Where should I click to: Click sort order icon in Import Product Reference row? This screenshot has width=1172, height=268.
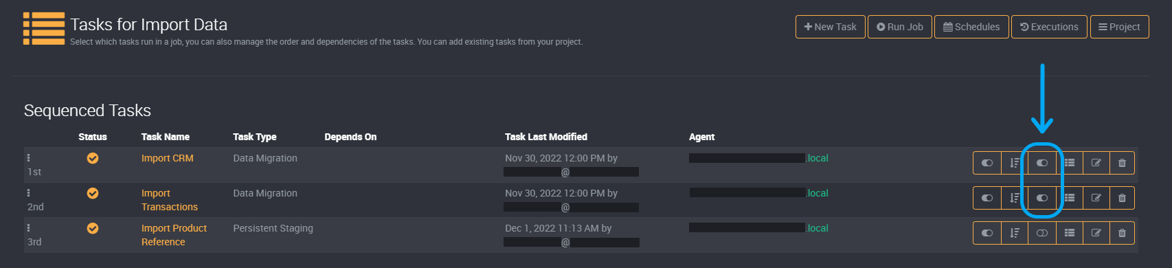1015,233
